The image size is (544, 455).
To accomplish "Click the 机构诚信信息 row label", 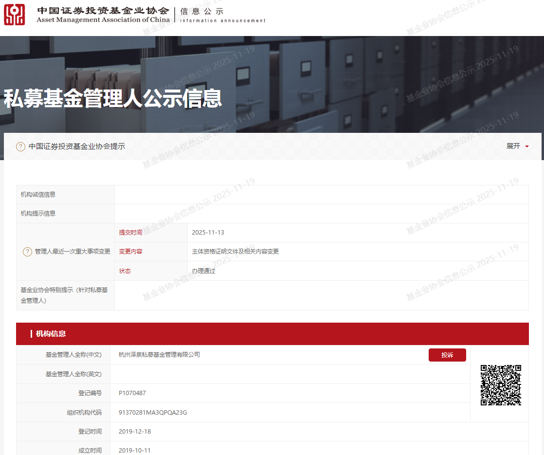I will point(38,195).
